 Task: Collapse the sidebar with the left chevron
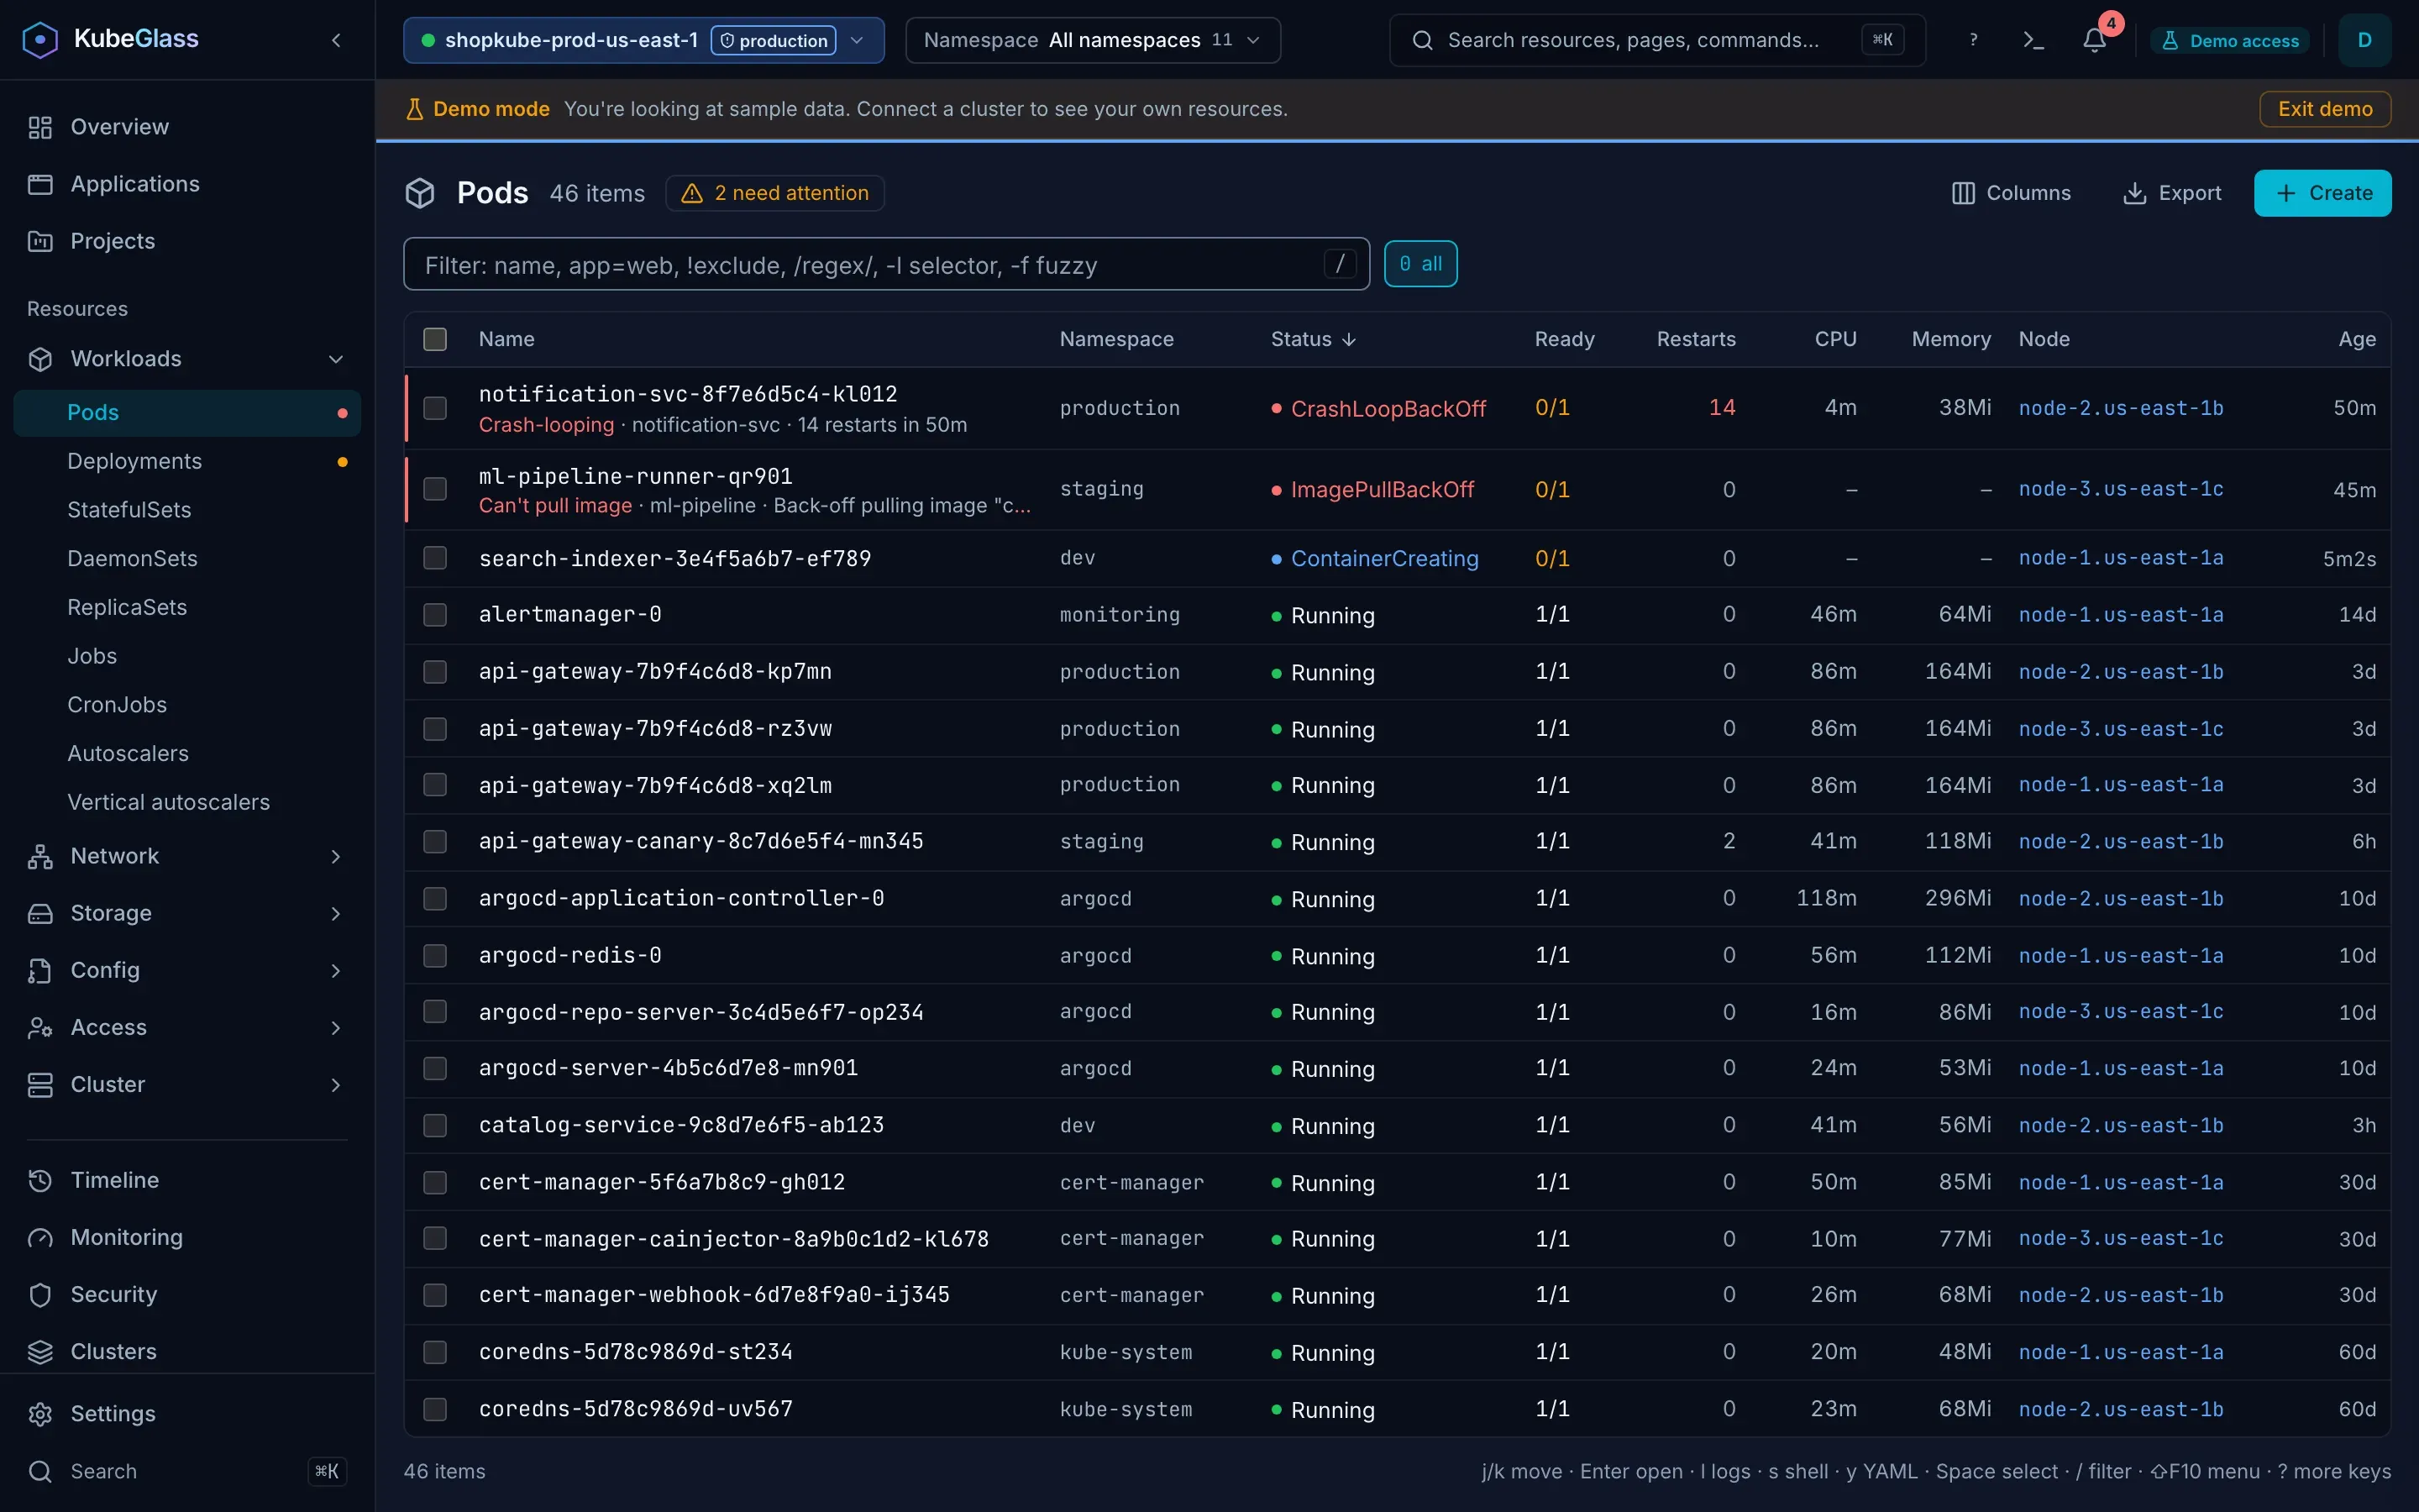click(336, 40)
